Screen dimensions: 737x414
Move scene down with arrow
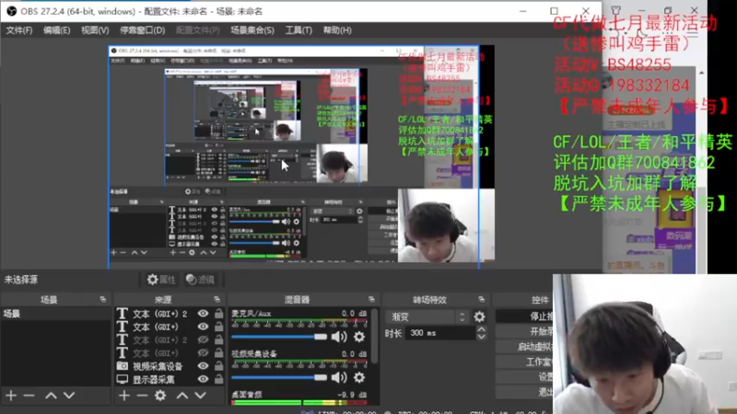point(69,396)
